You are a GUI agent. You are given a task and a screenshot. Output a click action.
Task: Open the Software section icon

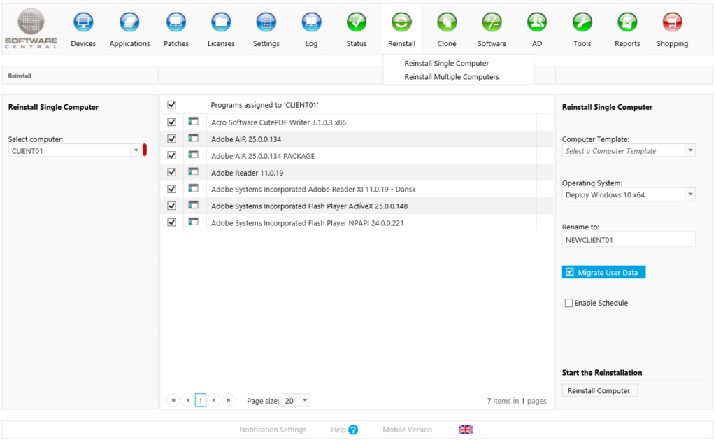tap(492, 22)
